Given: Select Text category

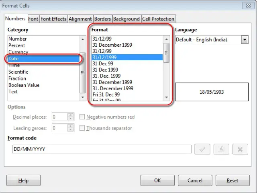Looking at the screenshot, I should 44,92.
